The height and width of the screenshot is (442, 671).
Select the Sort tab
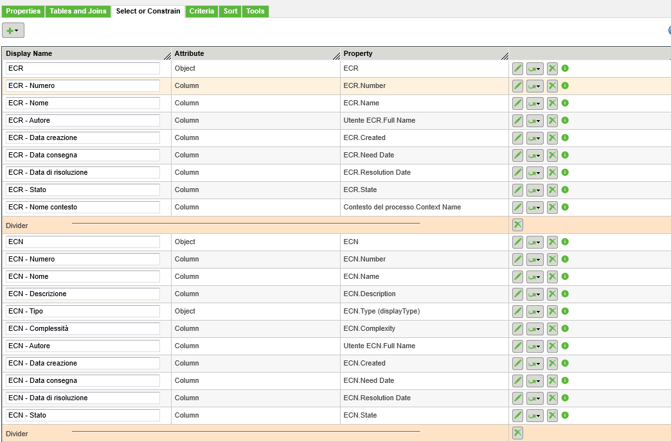point(229,11)
